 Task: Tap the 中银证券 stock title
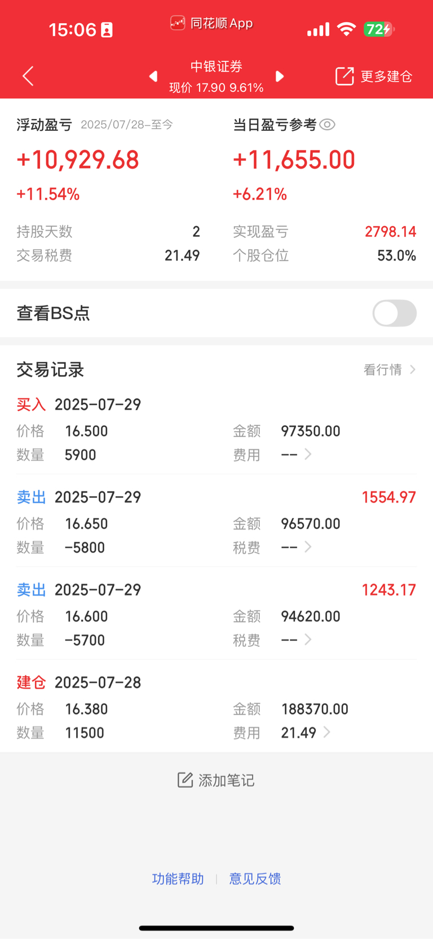click(x=216, y=67)
